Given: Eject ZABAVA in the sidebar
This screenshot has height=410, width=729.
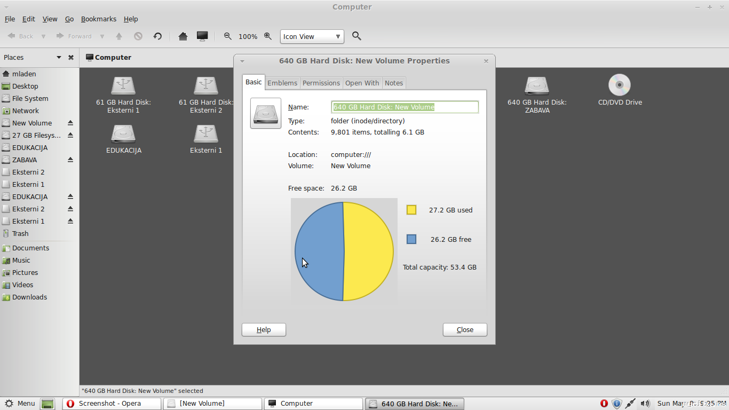Looking at the screenshot, I should 70,160.
